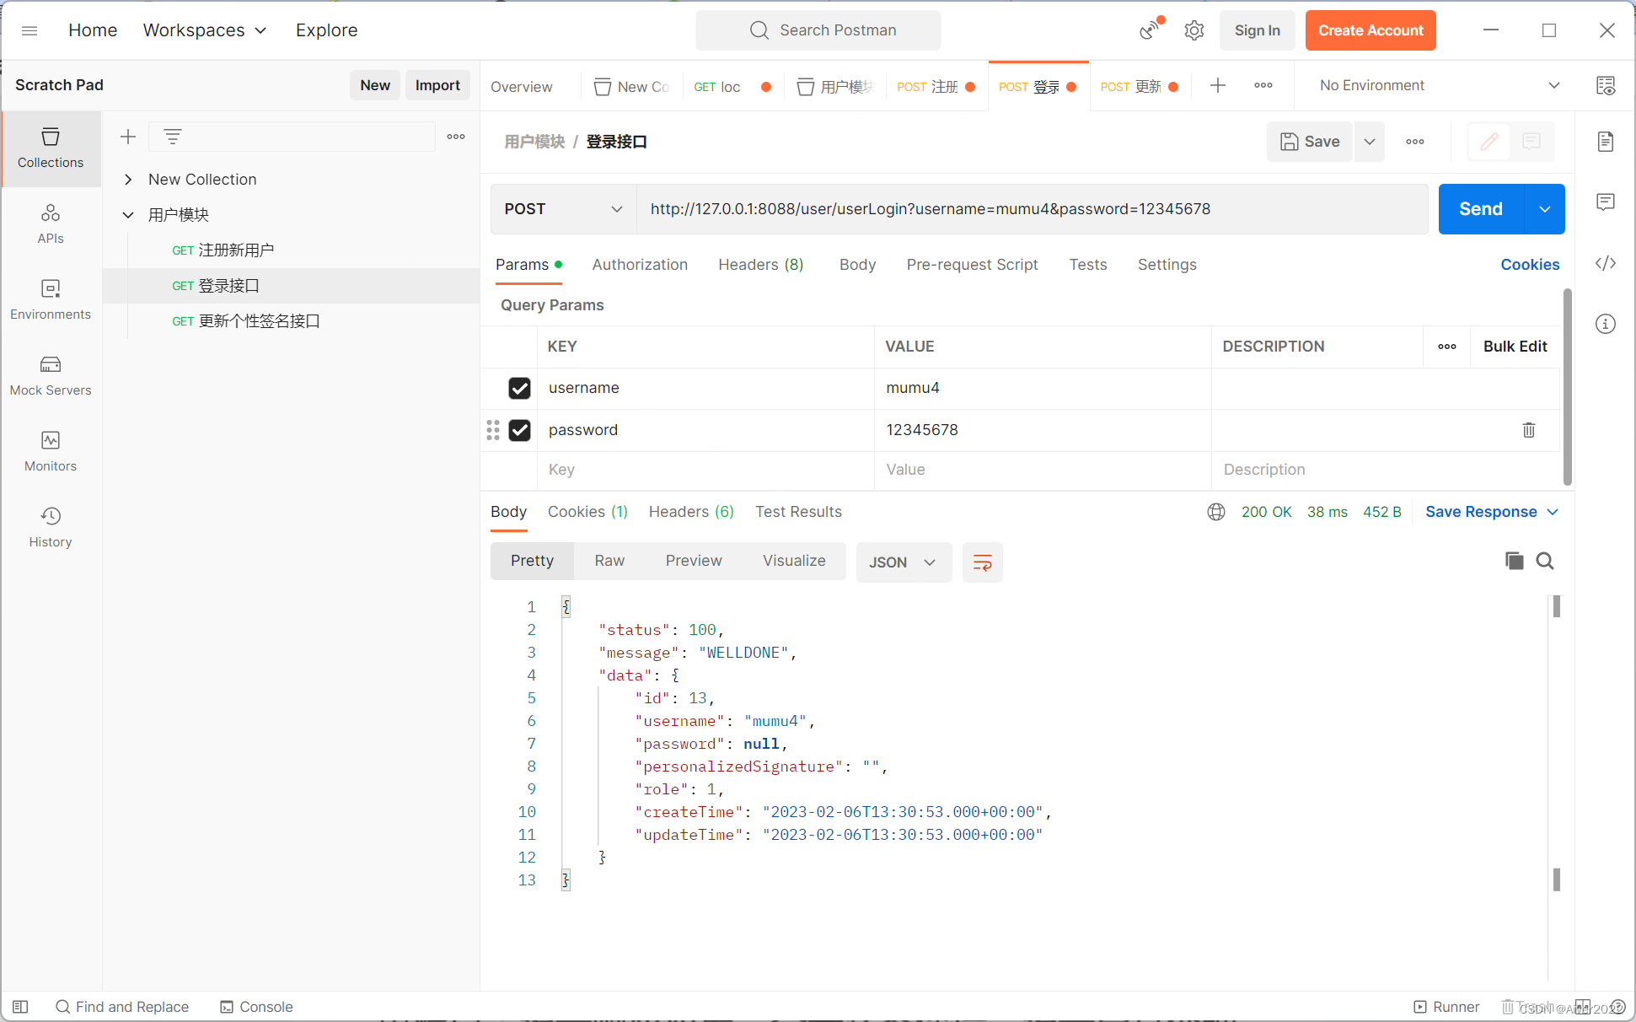1636x1022 pixels.
Task: Switch to the Raw response view
Action: [609, 561]
